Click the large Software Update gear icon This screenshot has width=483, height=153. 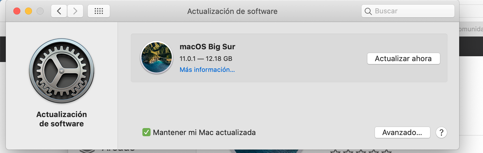(x=62, y=71)
